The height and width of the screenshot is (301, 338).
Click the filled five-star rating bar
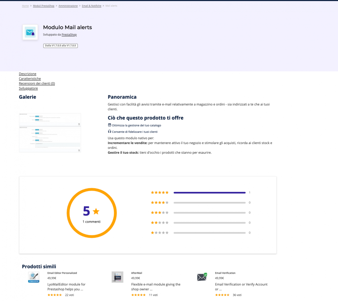(210, 193)
